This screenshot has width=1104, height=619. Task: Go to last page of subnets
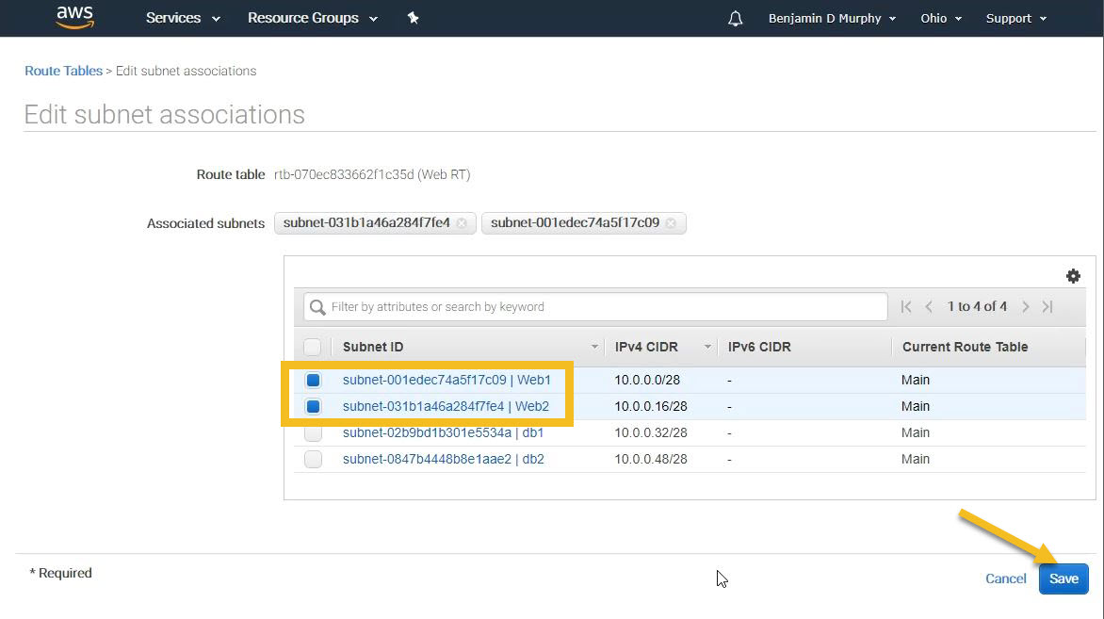click(1047, 307)
